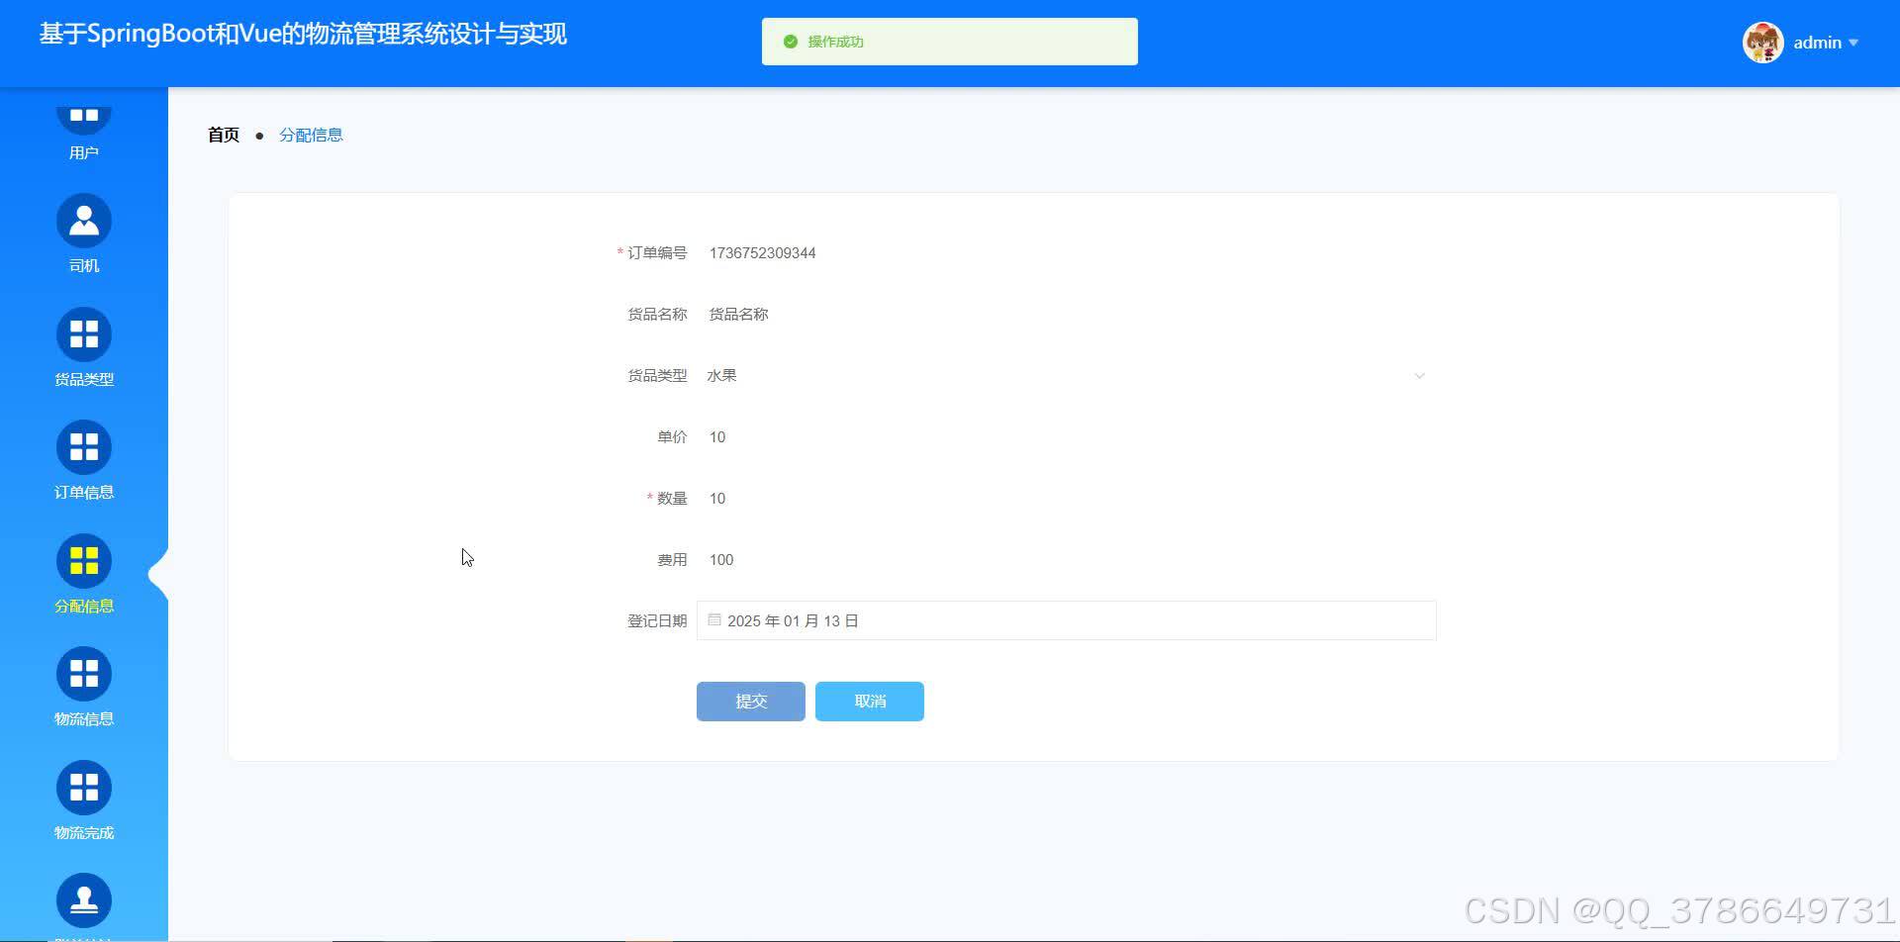Open the bottom stamp icon in sidebar

84,900
